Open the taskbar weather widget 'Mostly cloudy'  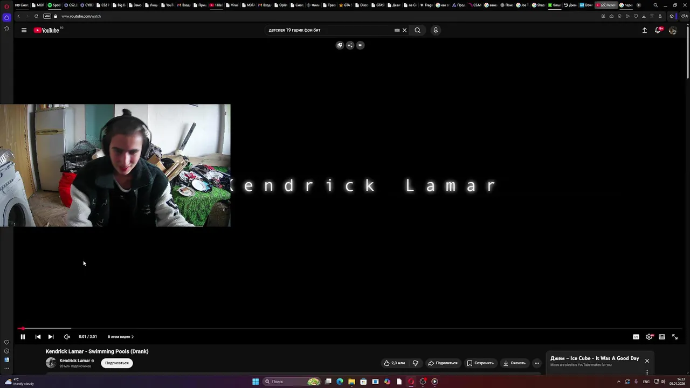click(19, 382)
